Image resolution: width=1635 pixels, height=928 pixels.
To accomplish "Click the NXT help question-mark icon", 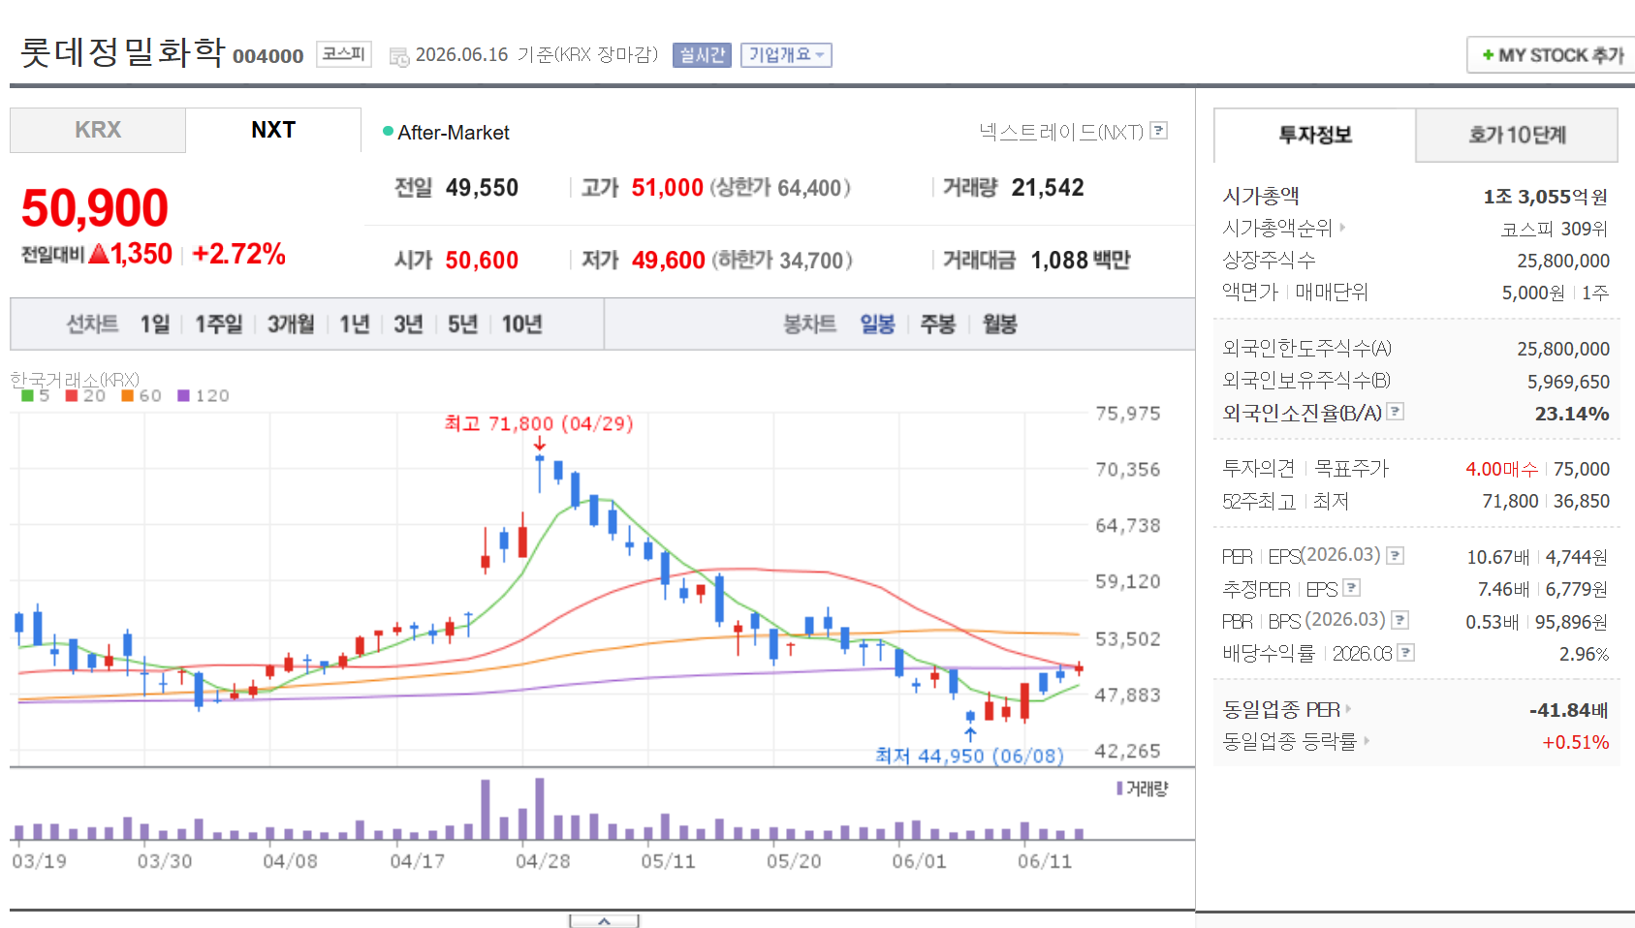I will (1158, 131).
